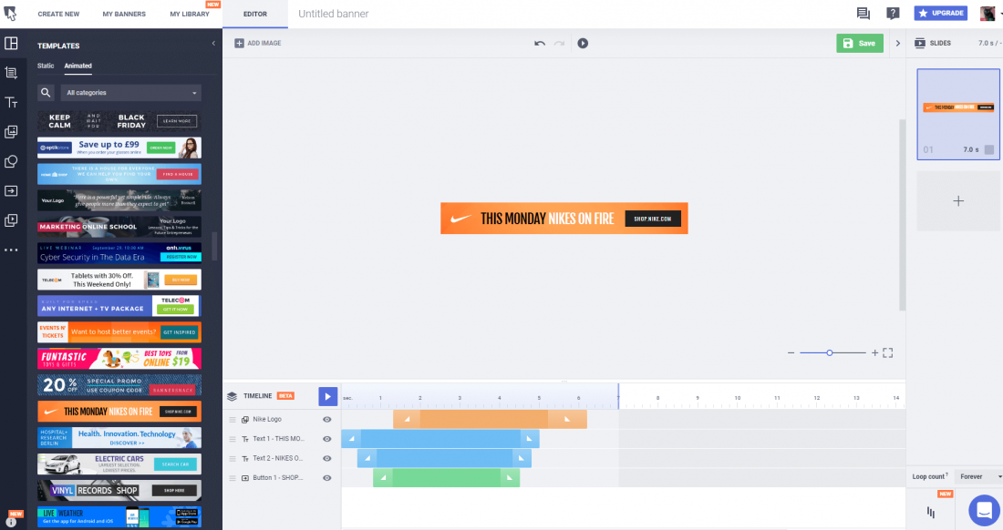The height and width of the screenshot is (530, 1003).
Task: Preview banner with circular play icon
Action: (583, 44)
